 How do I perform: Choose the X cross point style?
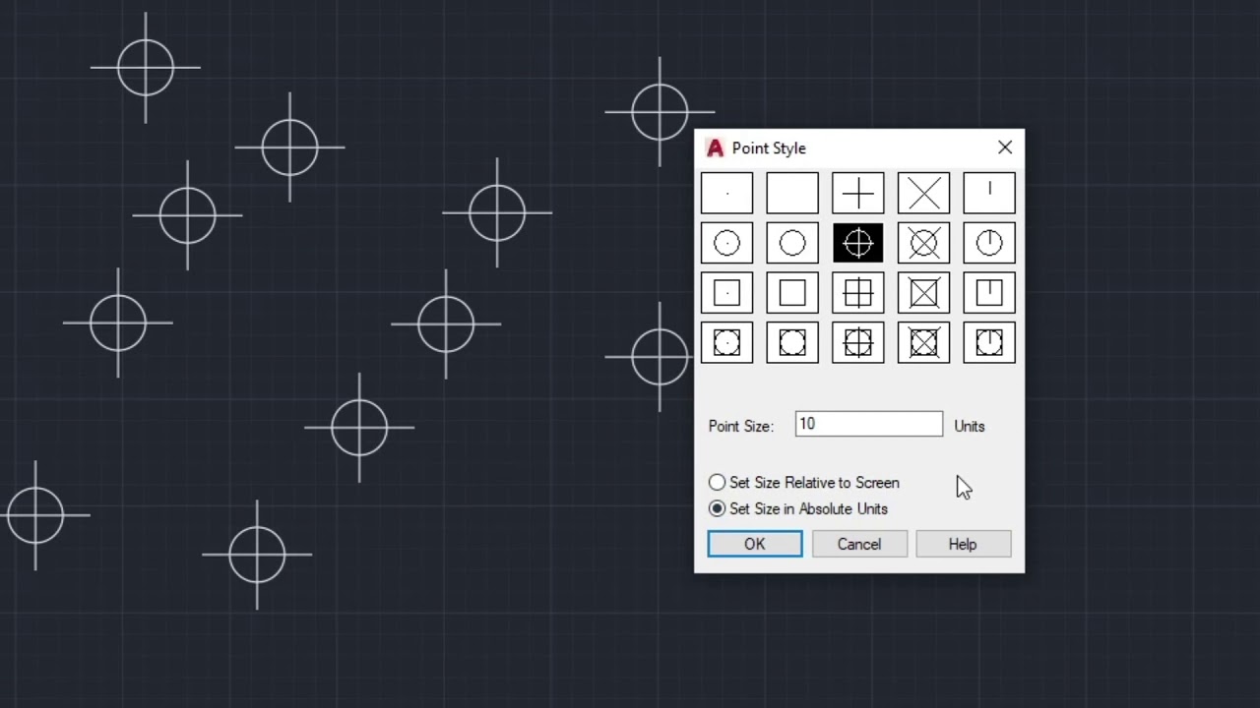tap(923, 193)
